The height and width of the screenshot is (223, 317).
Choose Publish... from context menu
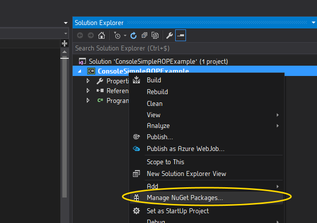point(207,137)
